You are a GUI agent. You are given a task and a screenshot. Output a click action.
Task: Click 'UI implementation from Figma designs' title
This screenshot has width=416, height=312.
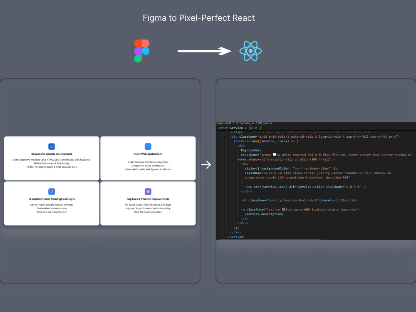point(52,199)
